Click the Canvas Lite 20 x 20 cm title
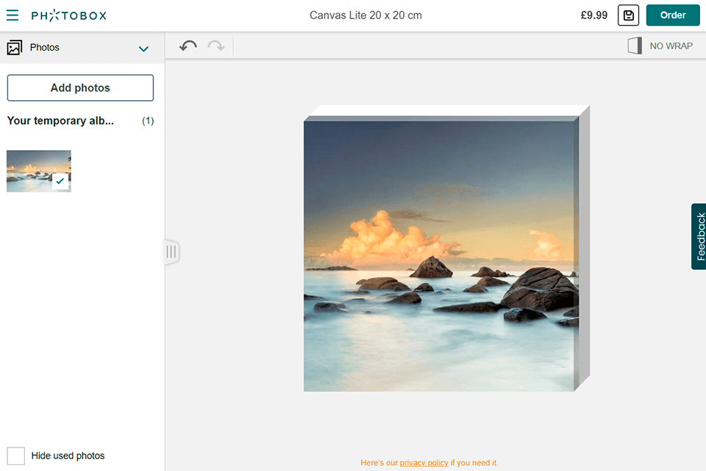The width and height of the screenshot is (706, 471). tap(366, 15)
